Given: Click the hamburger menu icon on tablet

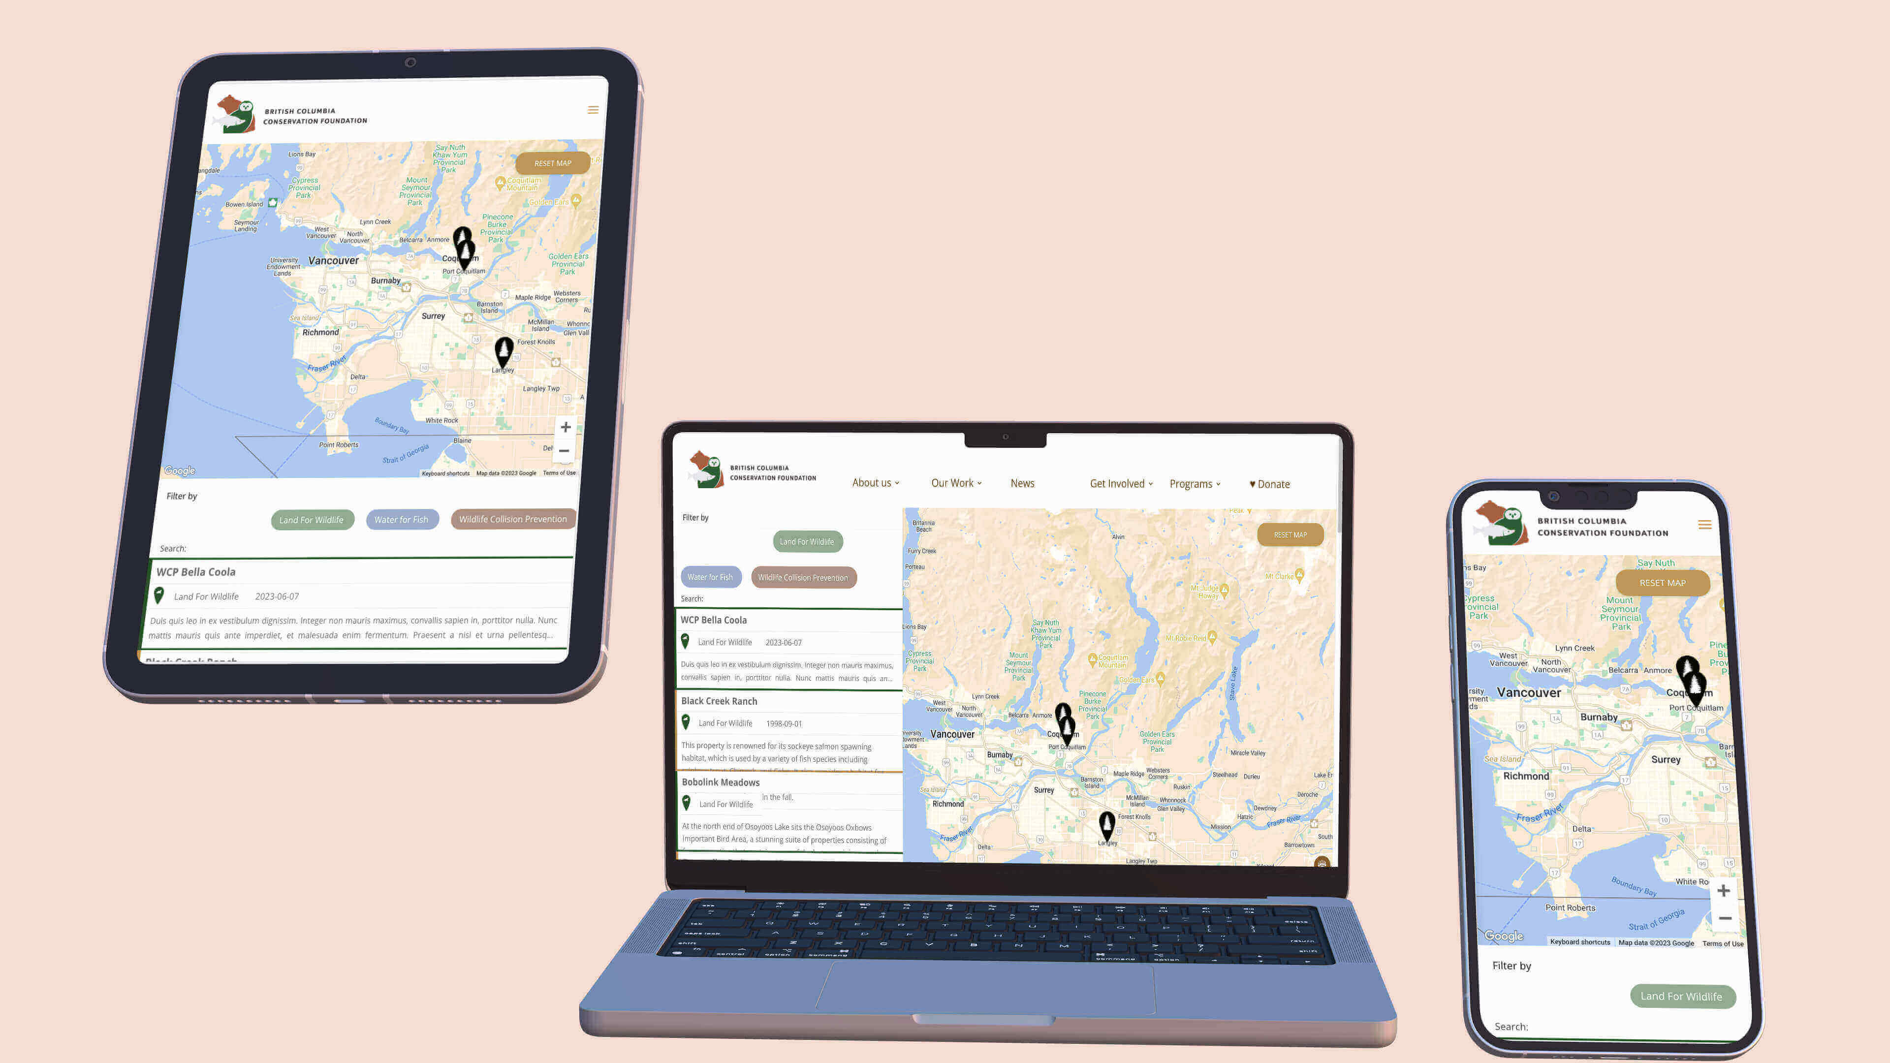Looking at the screenshot, I should click(x=593, y=110).
